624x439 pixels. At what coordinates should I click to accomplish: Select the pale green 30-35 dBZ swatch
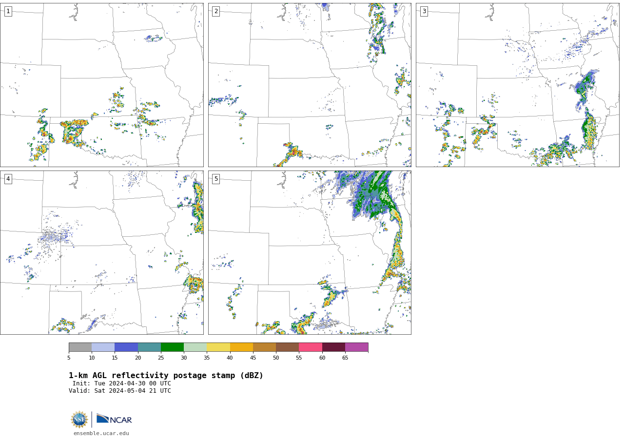(195, 347)
